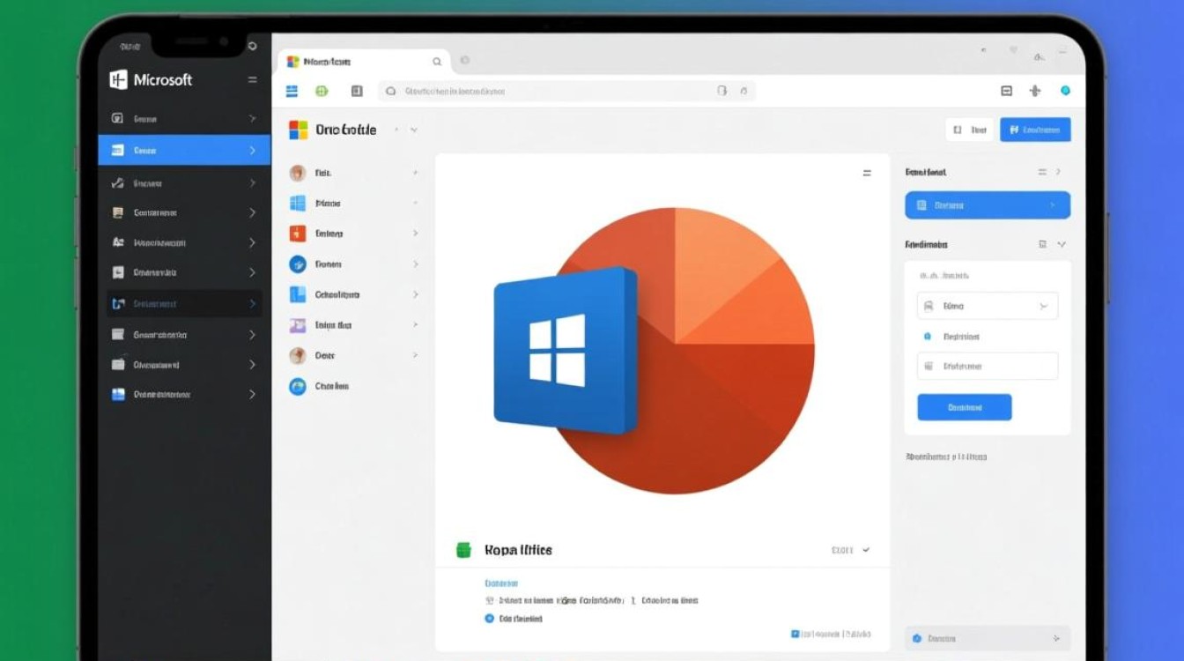Click the pin icon next to the profile circle
The height and width of the screenshot is (661, 1184).
(1035, 91)
